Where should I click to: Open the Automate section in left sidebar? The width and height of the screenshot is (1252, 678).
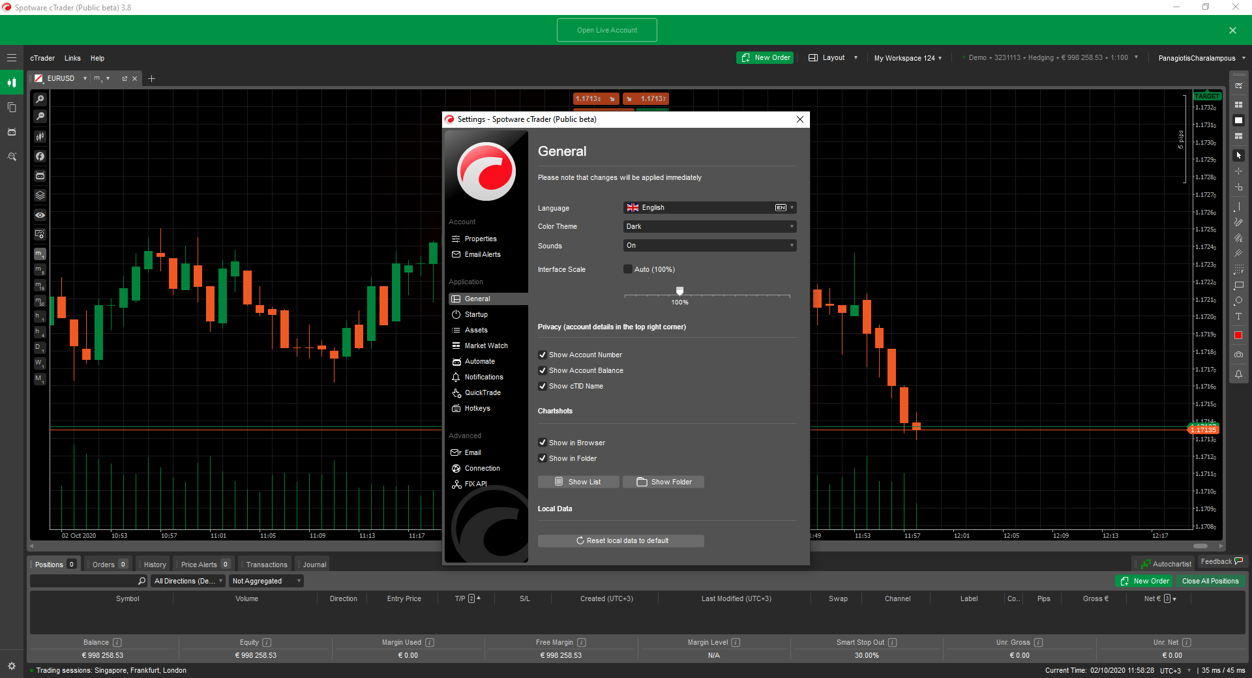[x=12, y=132]
